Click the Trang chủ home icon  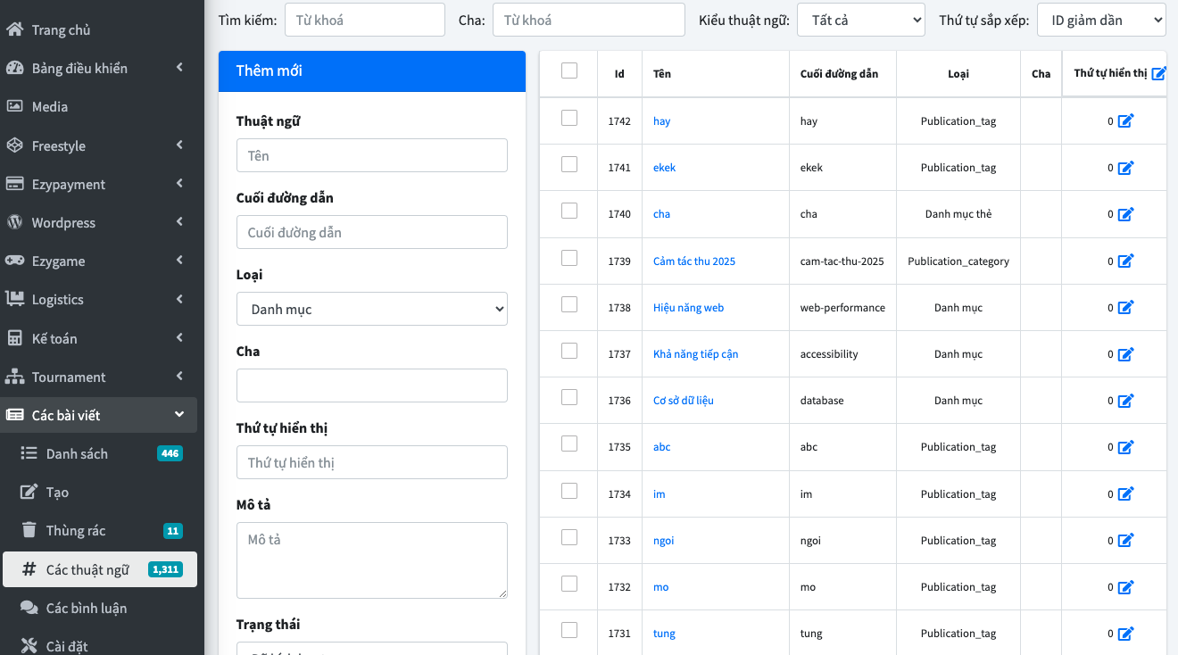(x=14, y=29)
